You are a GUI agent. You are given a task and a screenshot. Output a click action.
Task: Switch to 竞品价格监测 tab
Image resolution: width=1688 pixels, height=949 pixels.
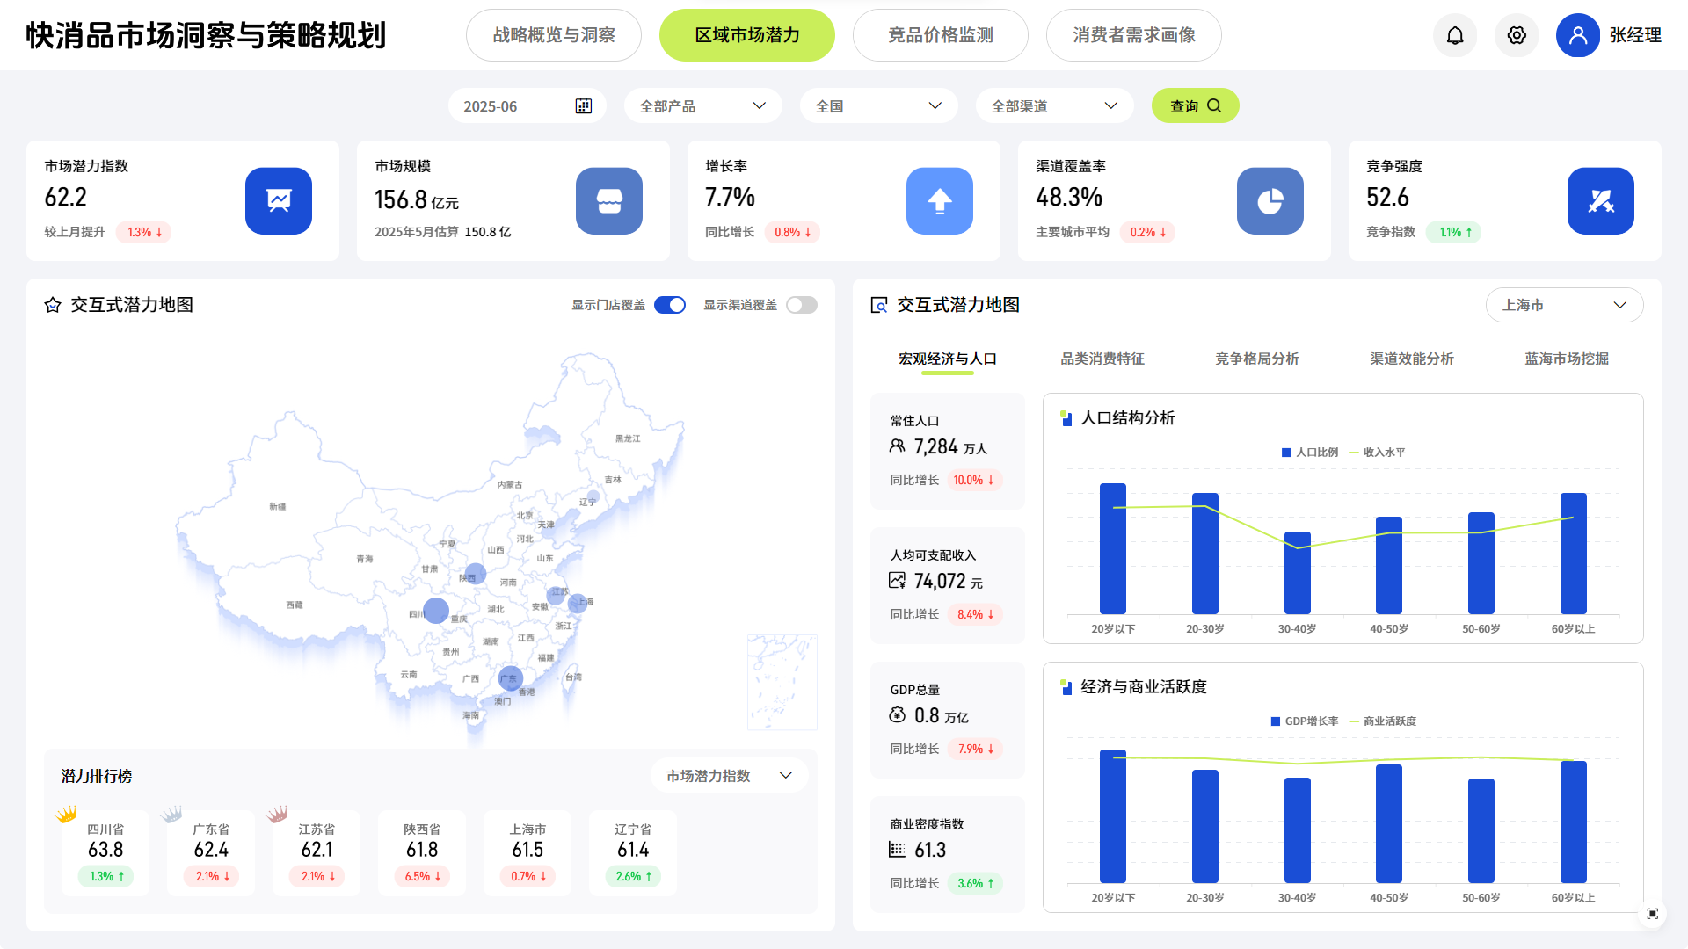(x=940, y=35)
